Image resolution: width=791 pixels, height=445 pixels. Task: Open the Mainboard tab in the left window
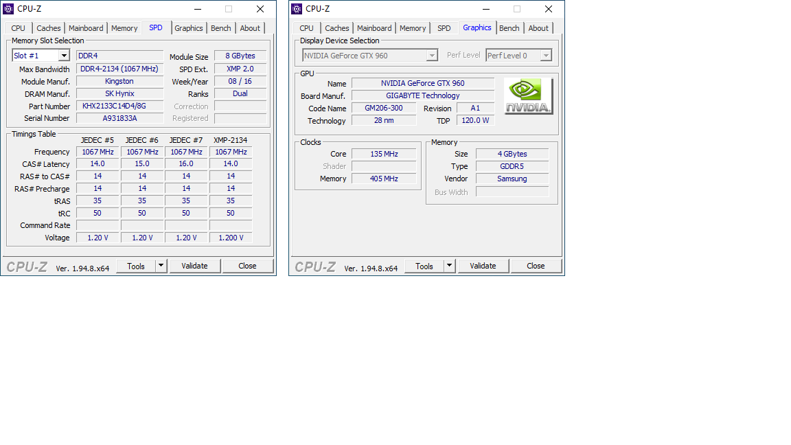coord(86,28)
